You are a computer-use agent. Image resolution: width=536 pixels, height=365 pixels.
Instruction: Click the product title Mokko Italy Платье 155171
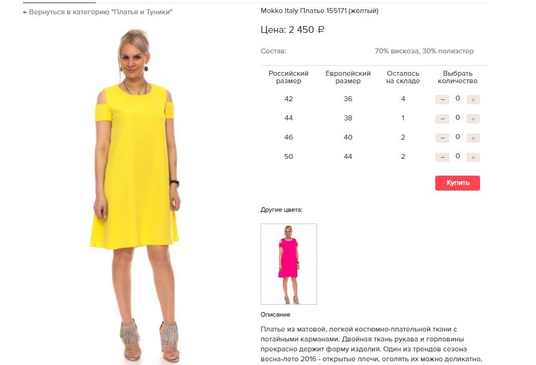(x=319, y=11)
